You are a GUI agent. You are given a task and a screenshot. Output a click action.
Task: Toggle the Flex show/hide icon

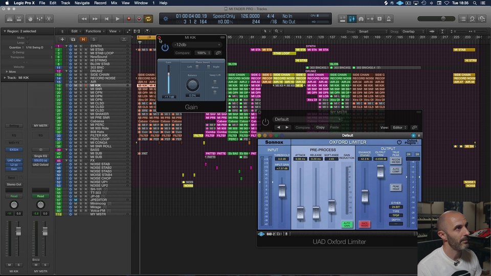(137, 31)
